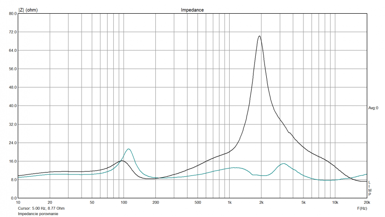The height and width of the screenshot is (217, 385).
Task: Click the 500 Hz frequency label
Action: tap(198, 202)
